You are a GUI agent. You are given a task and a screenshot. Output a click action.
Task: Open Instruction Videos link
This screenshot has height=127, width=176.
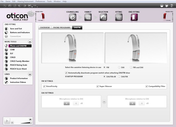pyautogui.click(x=18, y=82)
